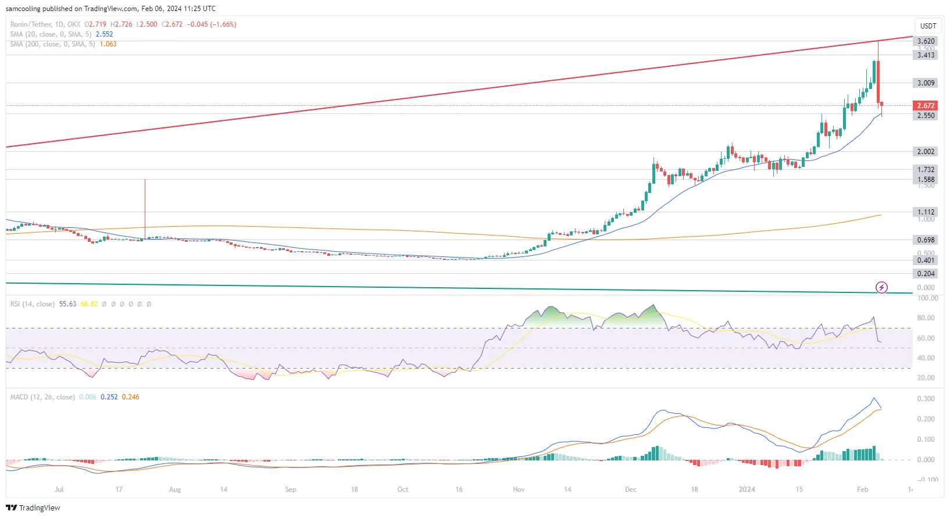Click the Nov label on time axis
The width and height of the screenshot is (950, 518).
tap(519, 490)
